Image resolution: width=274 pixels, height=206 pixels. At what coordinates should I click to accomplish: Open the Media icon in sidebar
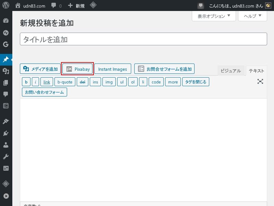tap(6, 71)
